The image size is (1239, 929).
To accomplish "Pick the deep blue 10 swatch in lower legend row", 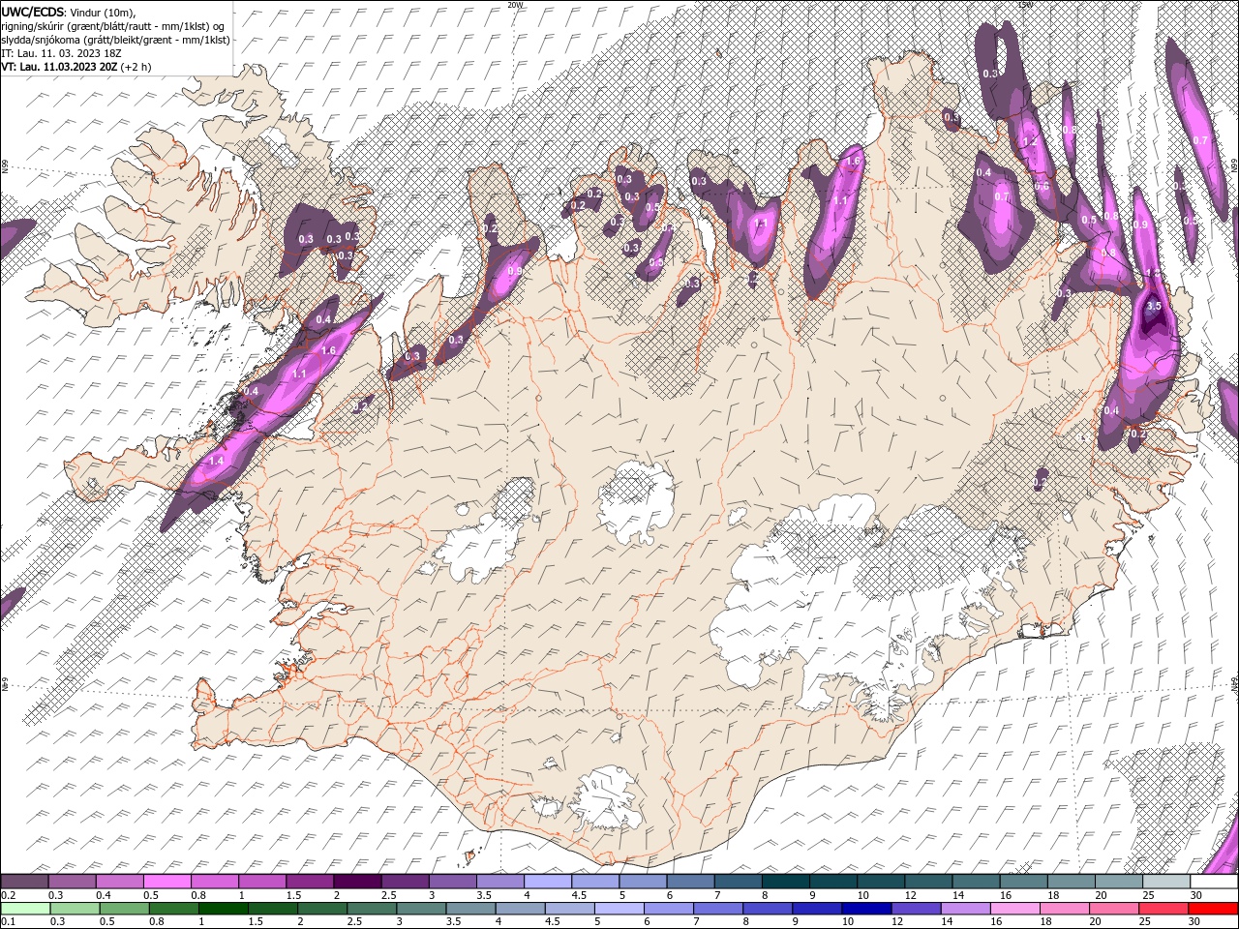I will tap(865, 908).
